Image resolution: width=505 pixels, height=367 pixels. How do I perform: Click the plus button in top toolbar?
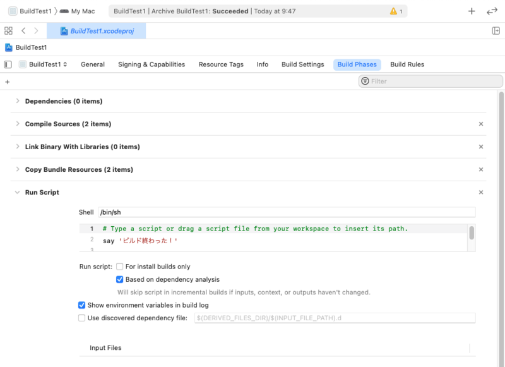click(472, 11)
